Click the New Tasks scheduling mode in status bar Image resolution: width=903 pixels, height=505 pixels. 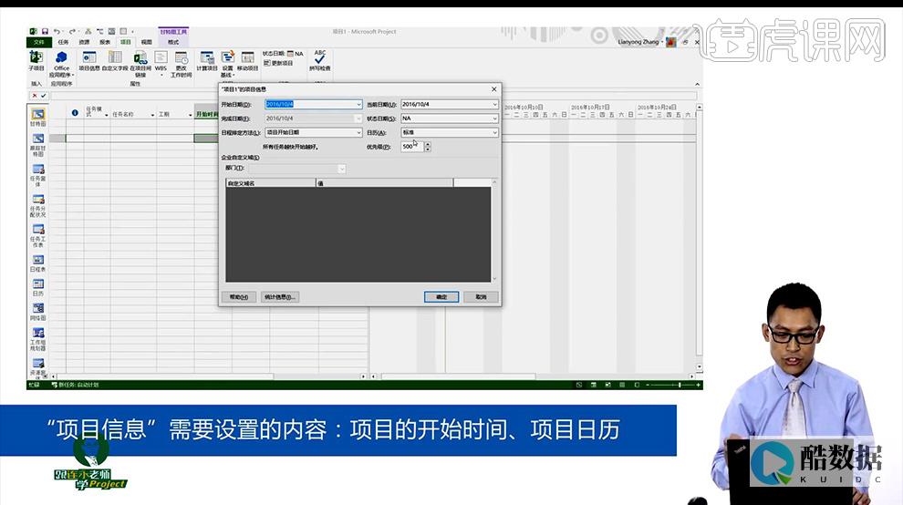point(75,385)
